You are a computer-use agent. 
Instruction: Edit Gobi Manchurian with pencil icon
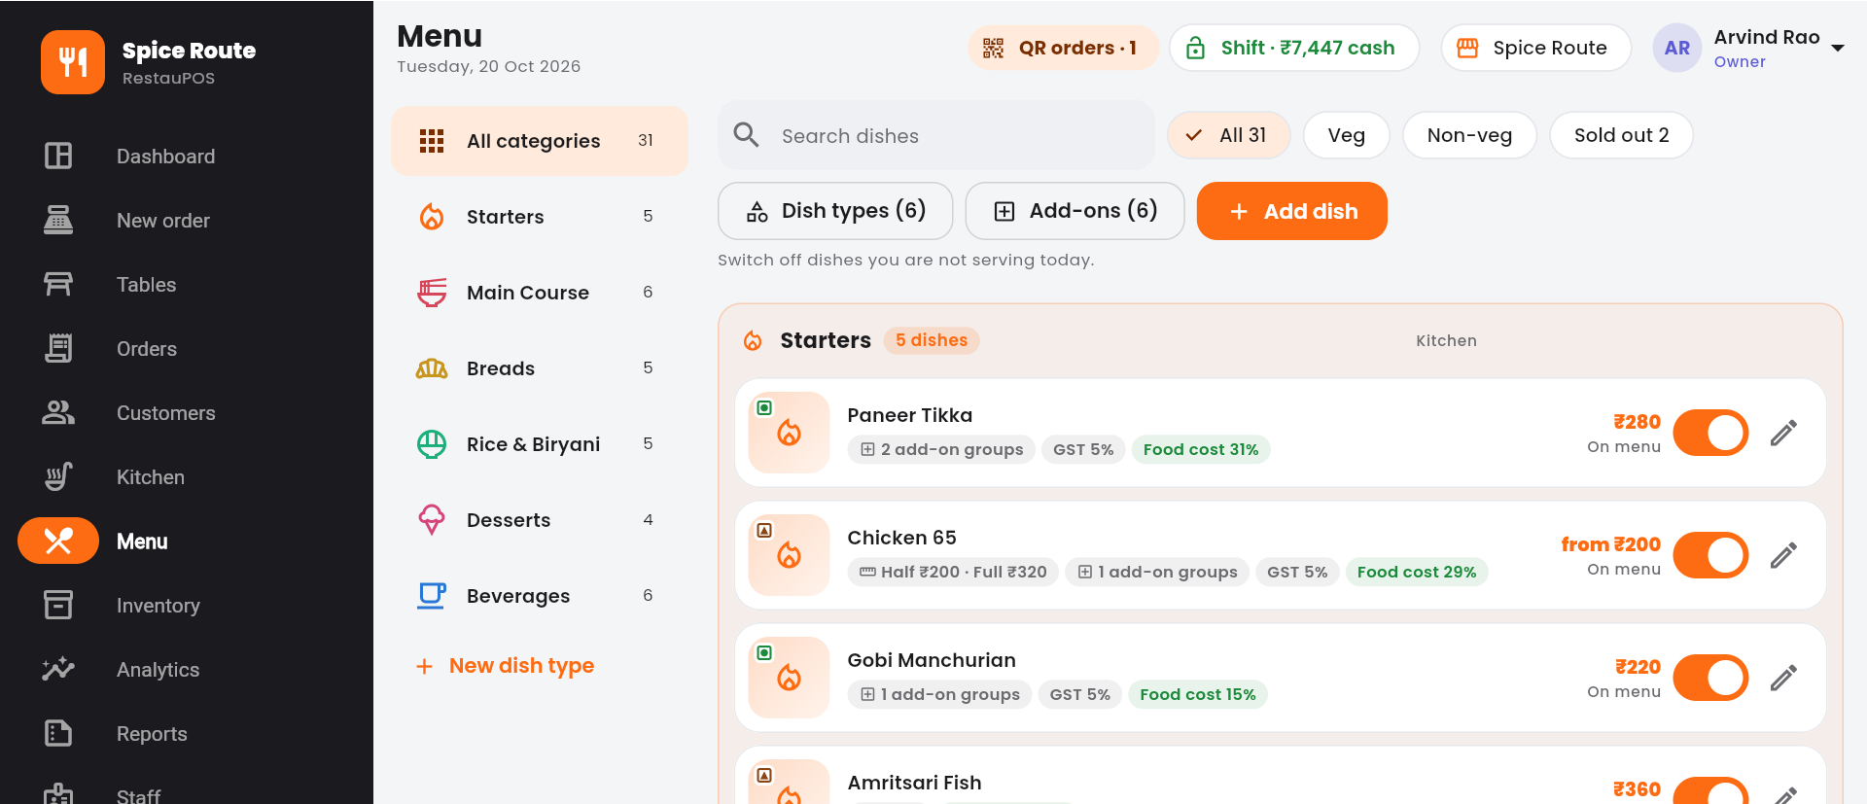point(1783,678)
